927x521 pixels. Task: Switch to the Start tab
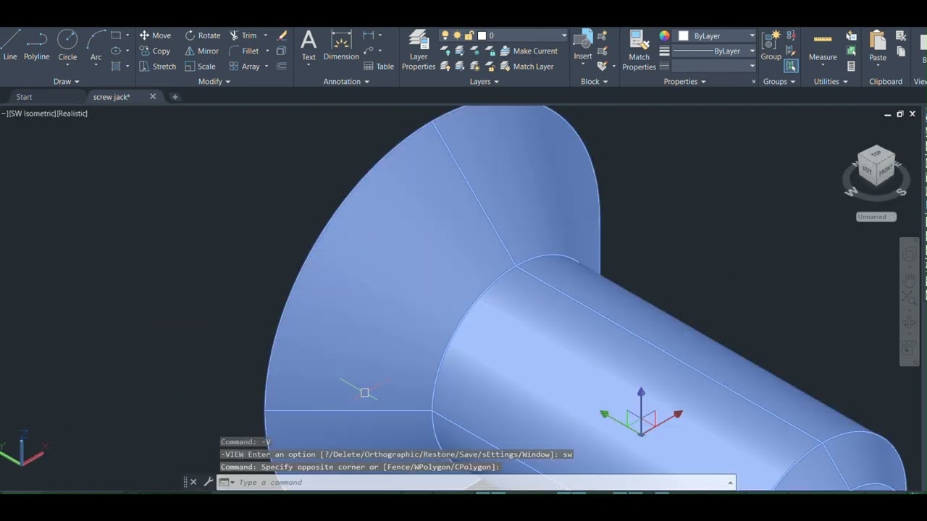pyautogui.click(x=24, y=97)
